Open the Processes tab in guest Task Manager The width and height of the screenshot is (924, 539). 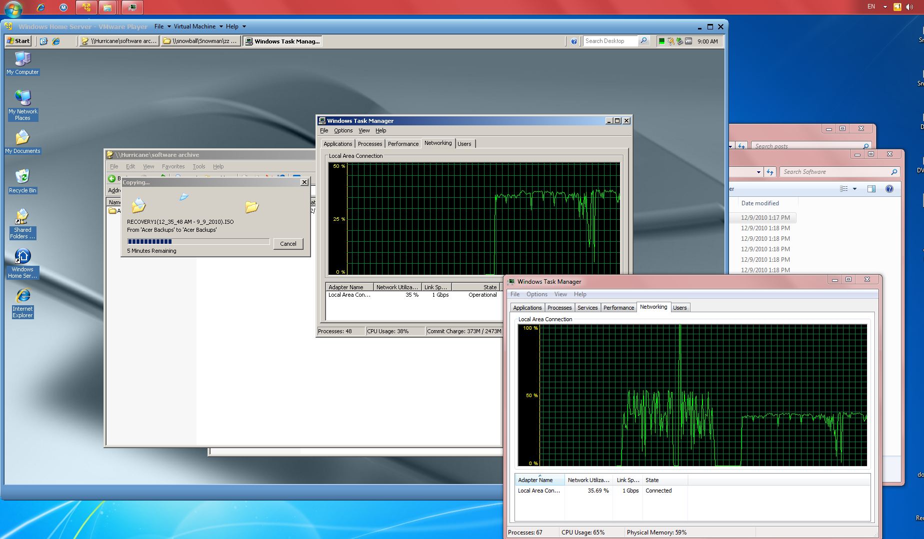pyautogui.click(x=369, y=144)
